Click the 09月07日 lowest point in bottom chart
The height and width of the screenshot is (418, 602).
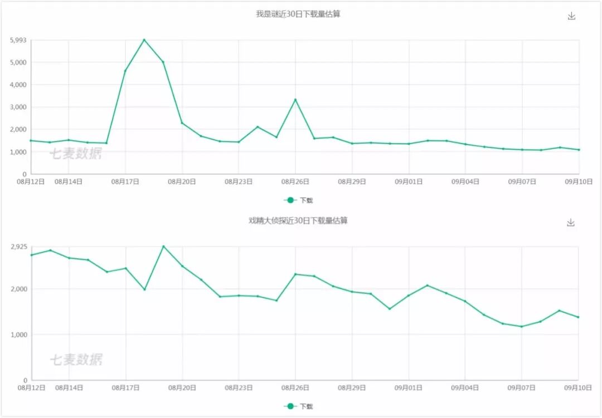(x=522, y=327)
